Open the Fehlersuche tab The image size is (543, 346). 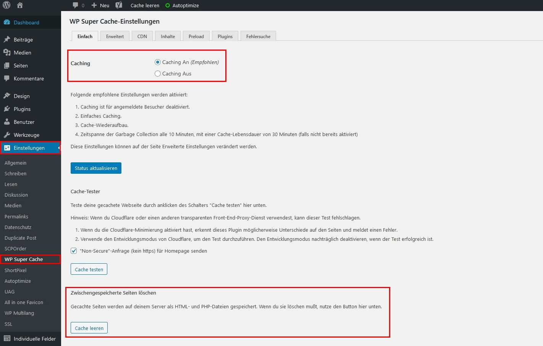[x=258, y=36]
